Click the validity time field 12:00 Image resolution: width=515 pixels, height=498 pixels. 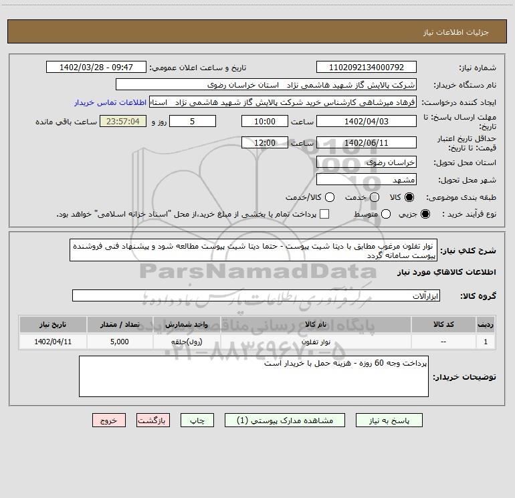[265, 142]
